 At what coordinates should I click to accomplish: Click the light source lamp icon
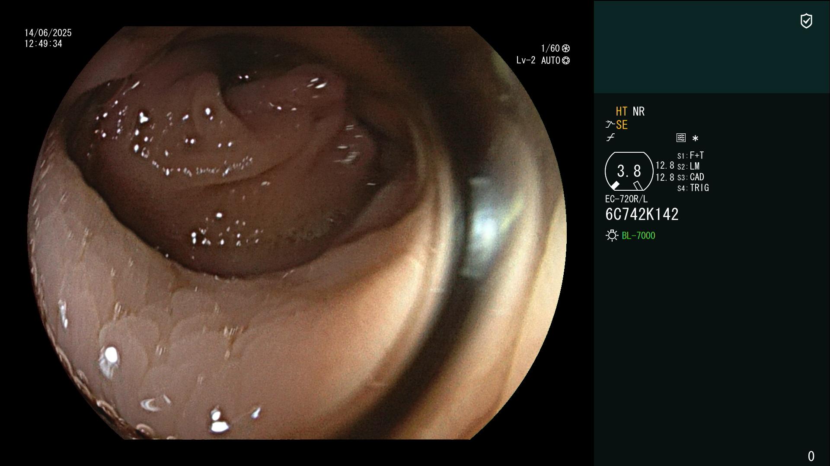(x=612, y=236)
